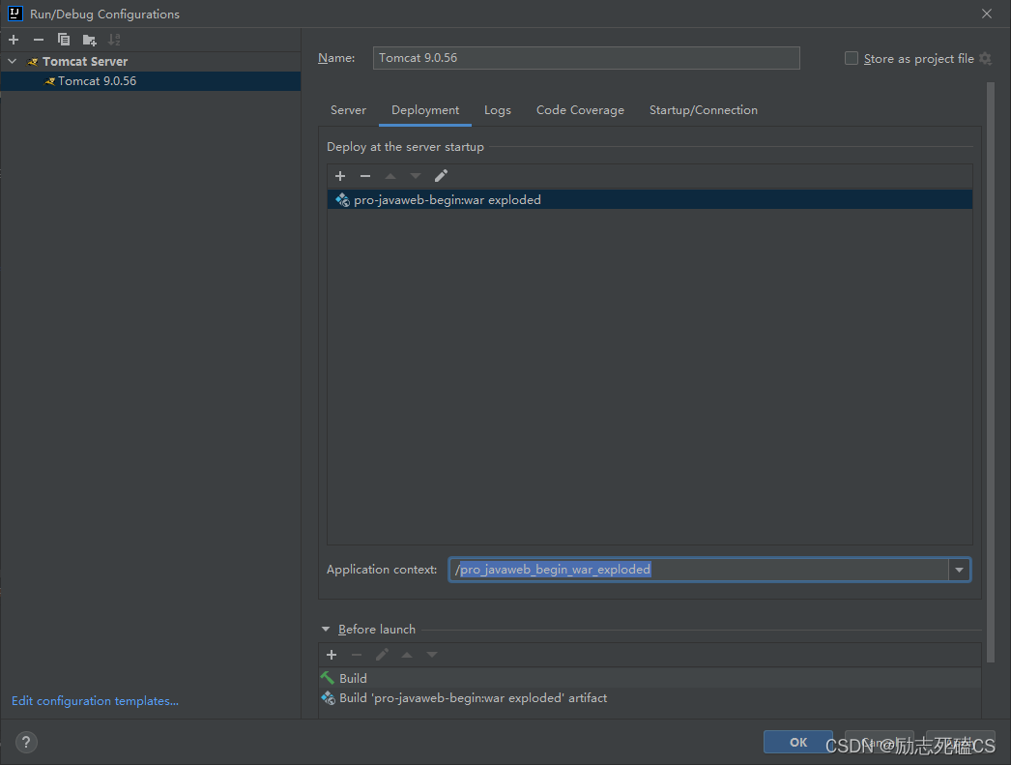This screenshot has height=765, width=1011.
Task: Switch to the Logs tab
Action: point(497,110)
